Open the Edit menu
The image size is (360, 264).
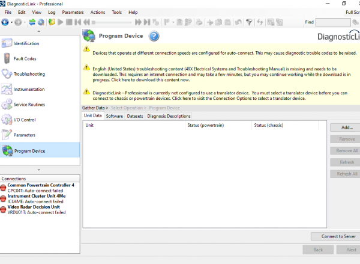[x=22, y=12]
